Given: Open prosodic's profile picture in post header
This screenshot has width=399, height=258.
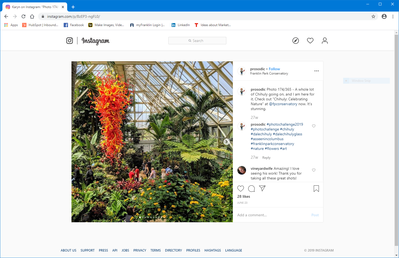Looking at the screenshot, I should coord(242,71).
